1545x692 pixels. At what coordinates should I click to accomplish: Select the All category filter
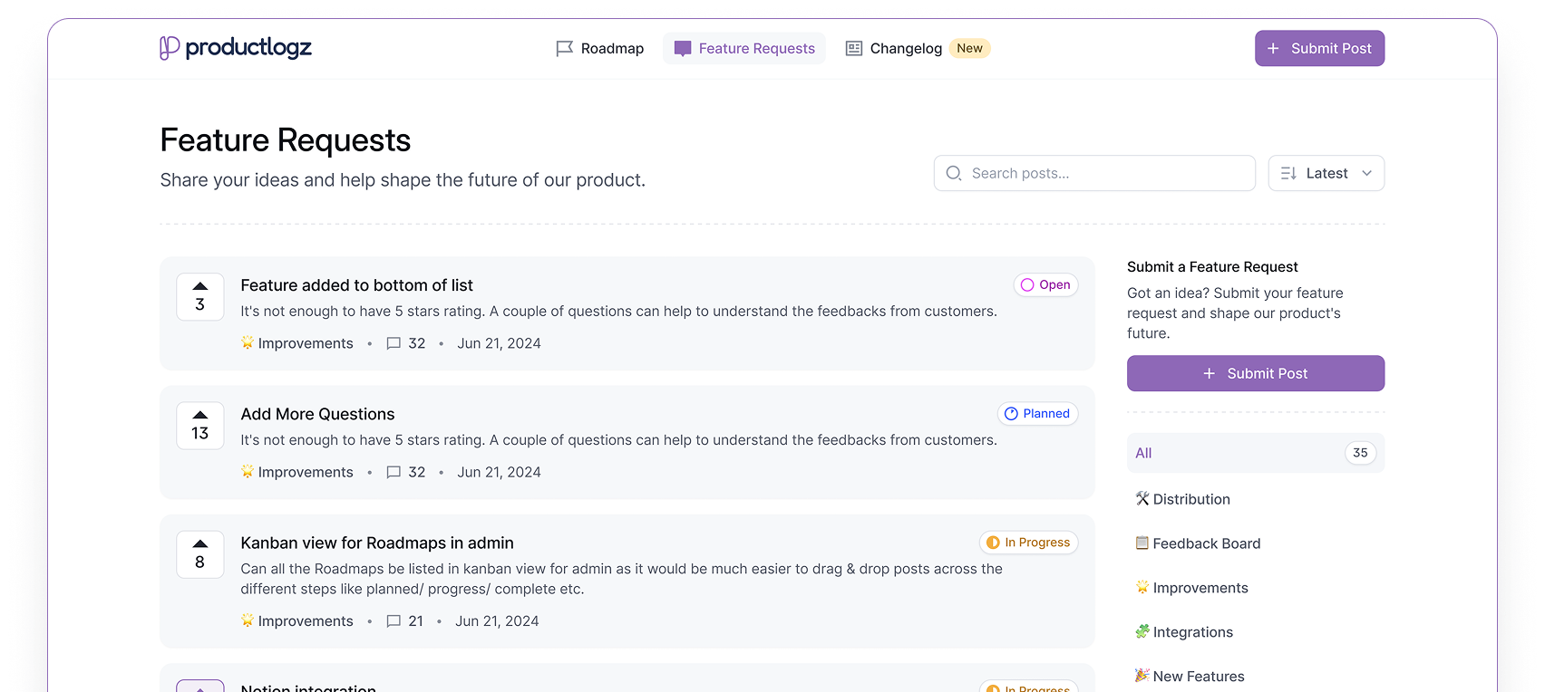coord(1256,453)
